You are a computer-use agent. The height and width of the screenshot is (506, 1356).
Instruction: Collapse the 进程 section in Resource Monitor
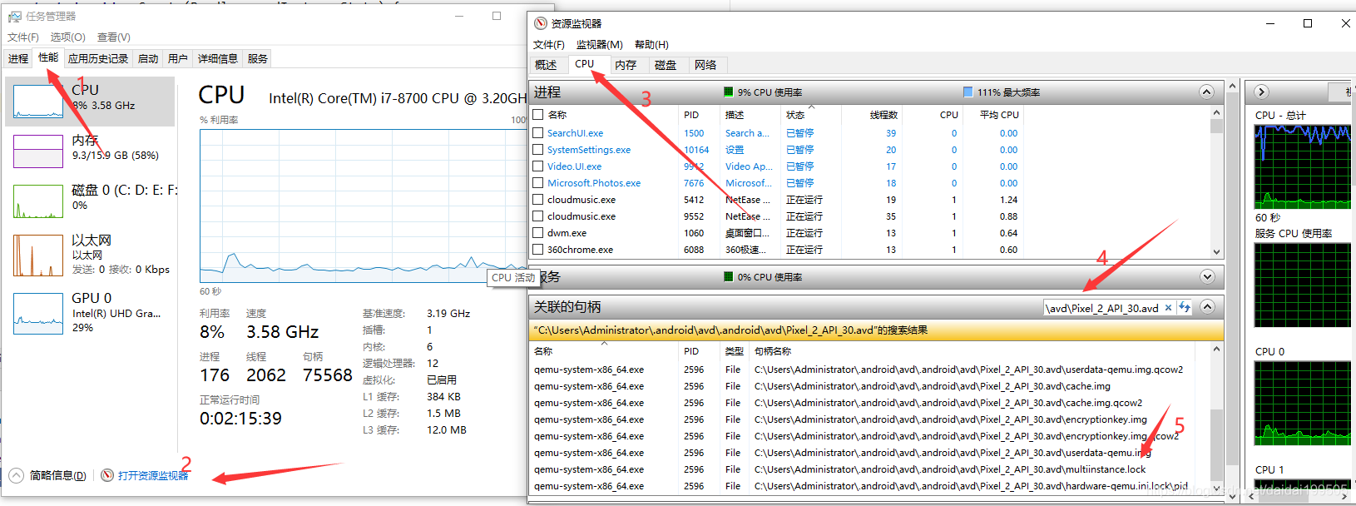click(1207, 92)
